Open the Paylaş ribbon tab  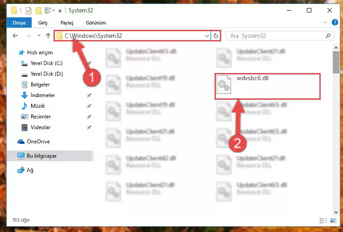click(67, 23)
